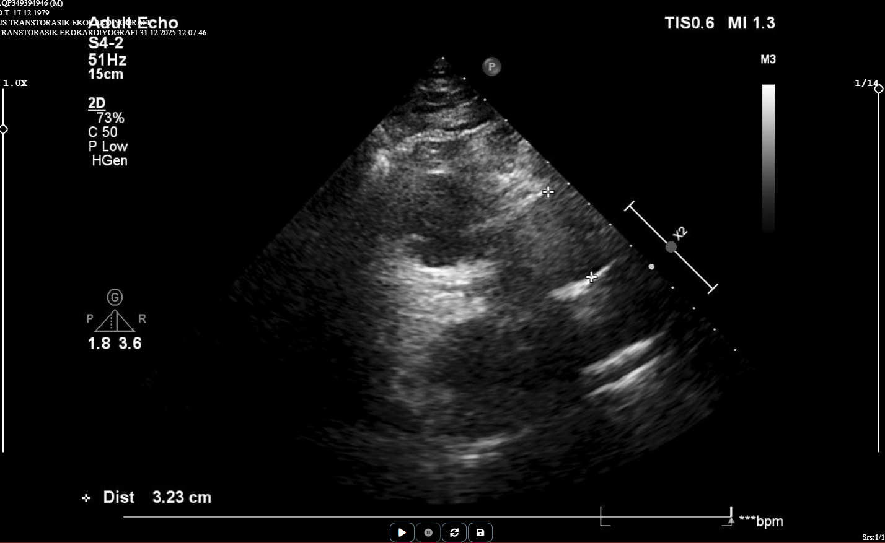Click the M3 gray map label
885x543 pixels.
pyautogui.click(x=768, y=59)
